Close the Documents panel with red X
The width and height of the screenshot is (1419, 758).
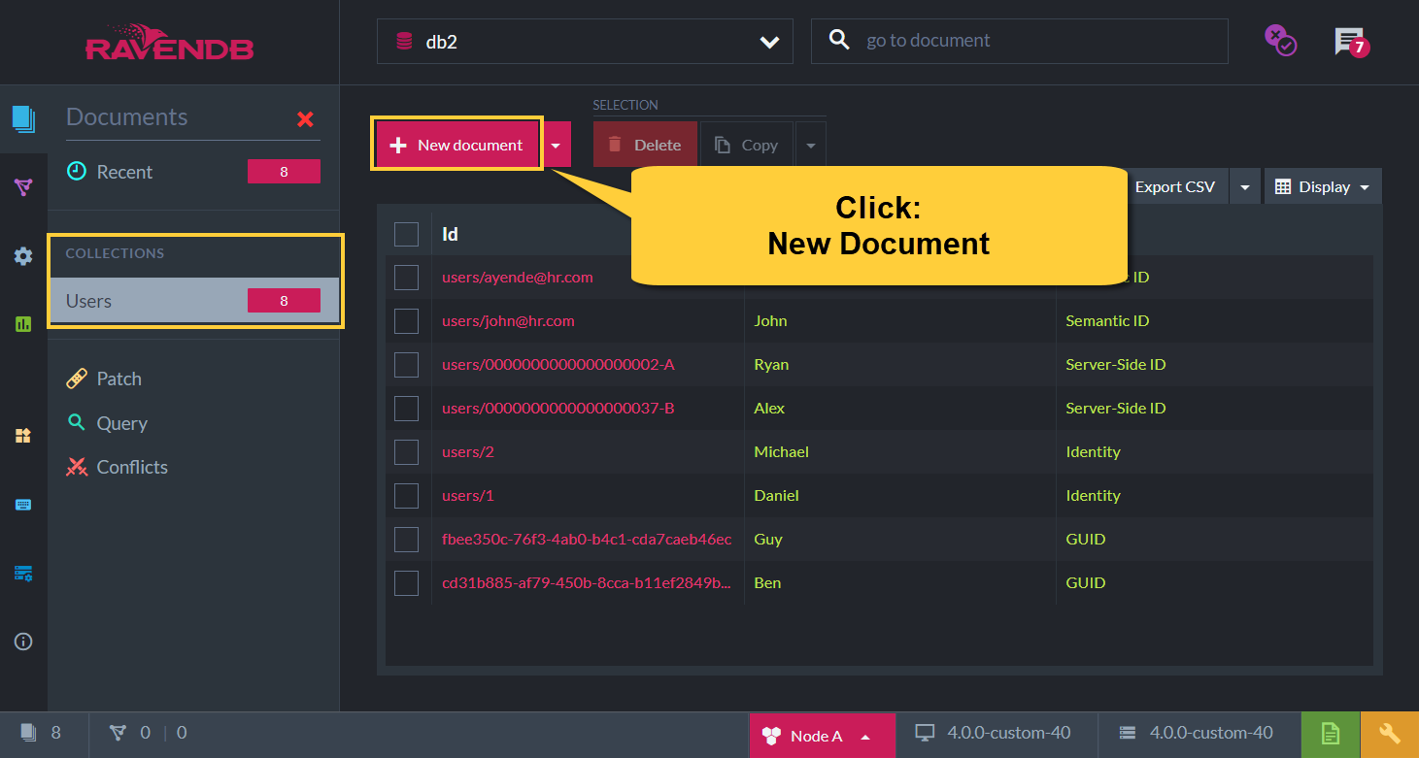[x=305, y=119]
